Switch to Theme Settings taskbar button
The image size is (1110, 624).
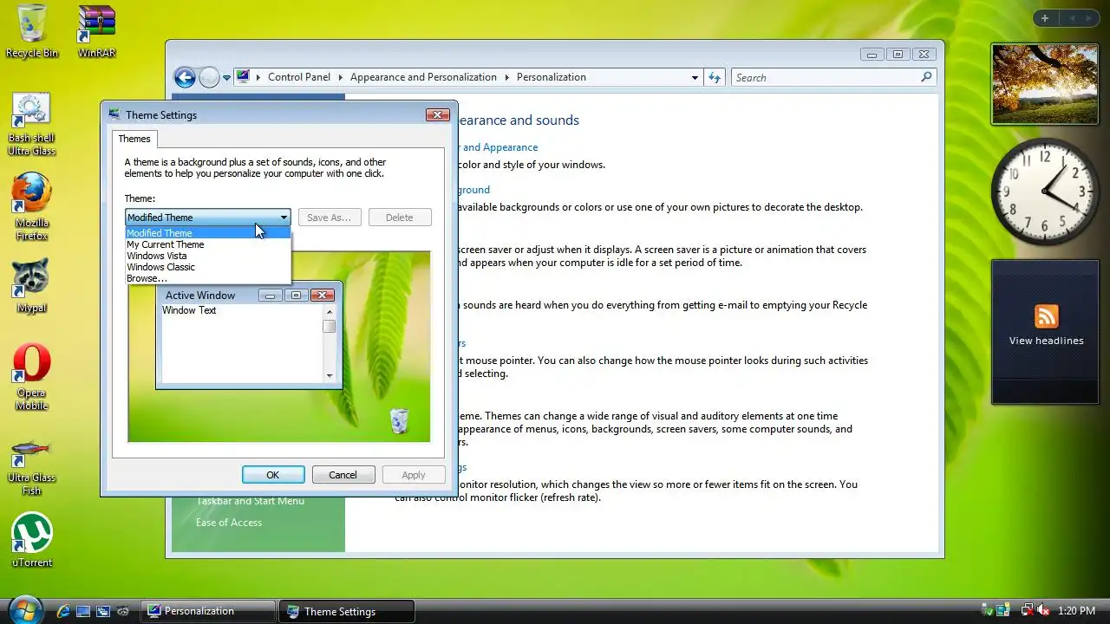point(347,611)
